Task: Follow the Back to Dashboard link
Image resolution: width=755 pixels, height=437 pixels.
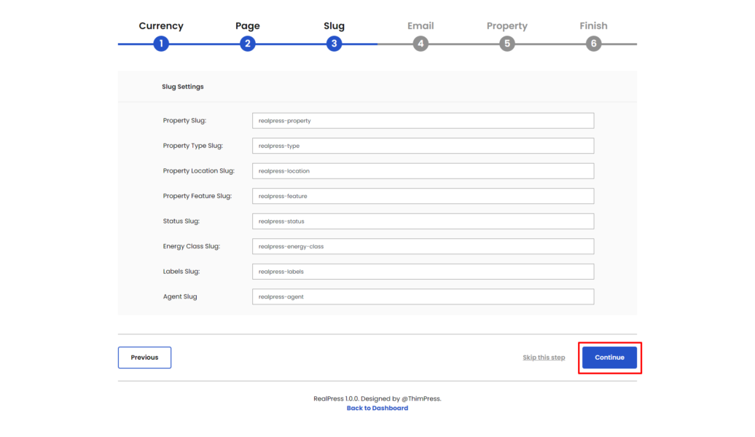Action: coord(377,409)
